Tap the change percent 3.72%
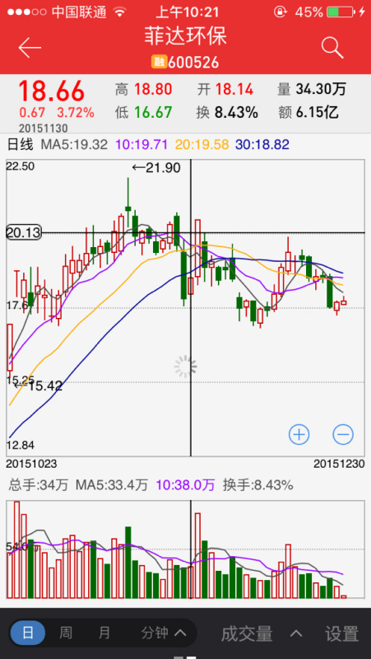The height and width of the screenshot is (659, 371). click(x=76, y=113)
